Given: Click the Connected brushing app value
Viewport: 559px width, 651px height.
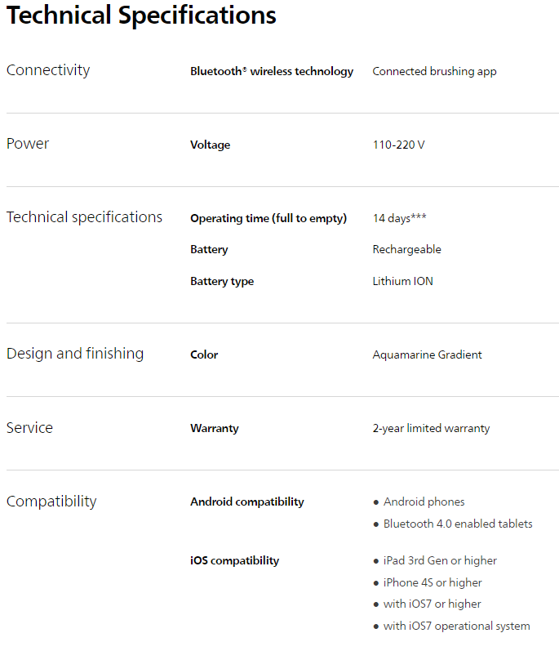Looking at the screenshot, I should pos(434,71).
